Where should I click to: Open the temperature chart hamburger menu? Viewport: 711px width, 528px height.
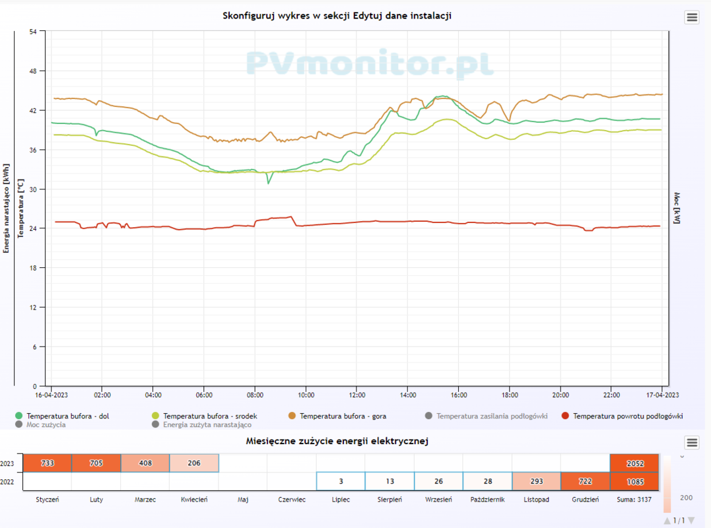click(x=691, y=18)
